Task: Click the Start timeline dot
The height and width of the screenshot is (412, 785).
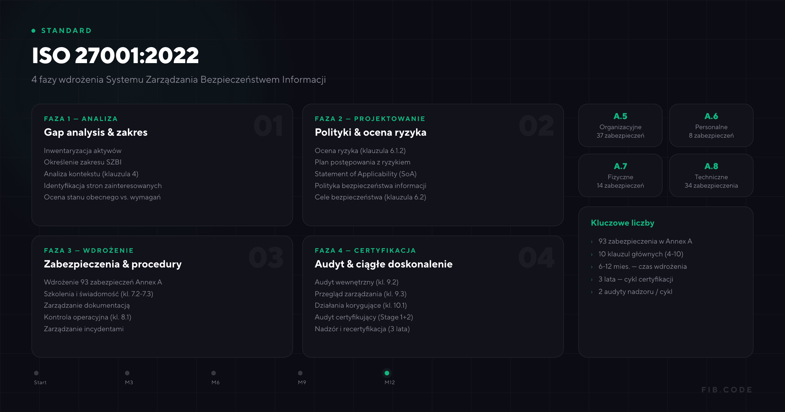Action: (x=36, y=373)
